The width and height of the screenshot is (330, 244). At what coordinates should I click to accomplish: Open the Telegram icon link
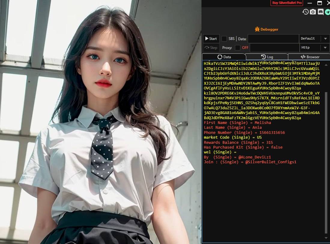[328, 12]
